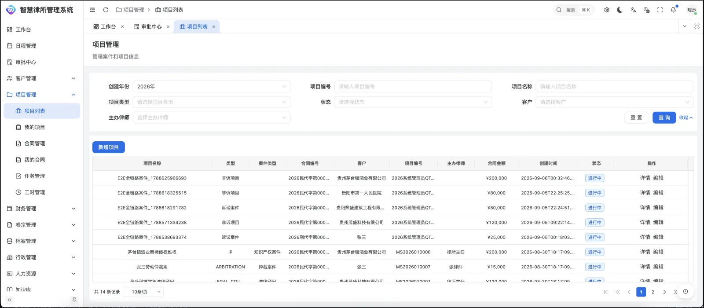Focus the 项目名称 input field
The image size is (704, 308).
[615, 87]
